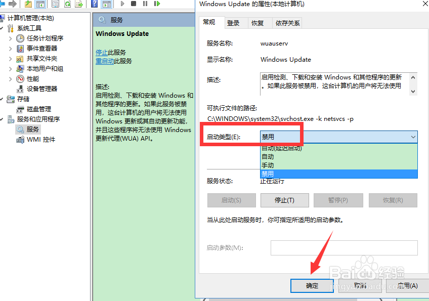Viewport: 429px width, 301px height.
Task: Select 计算机管理(本地) root node
Action: tap(31, 18)
